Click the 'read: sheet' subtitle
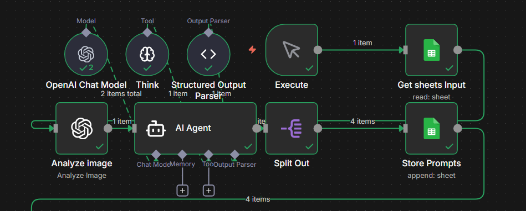Viewport: 526px width, 211px height. click(431, 97)
